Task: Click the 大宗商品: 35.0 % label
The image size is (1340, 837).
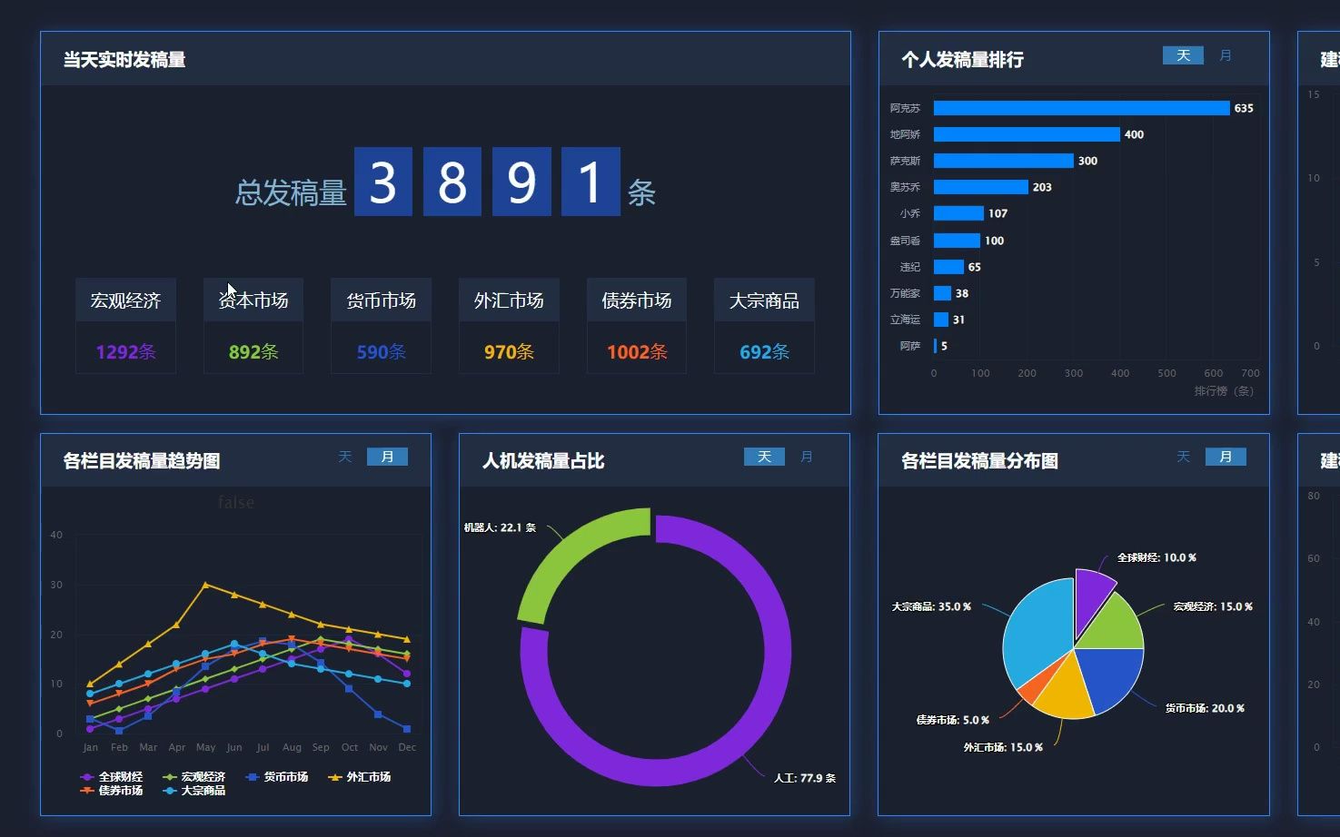Action: click(931, 606)
